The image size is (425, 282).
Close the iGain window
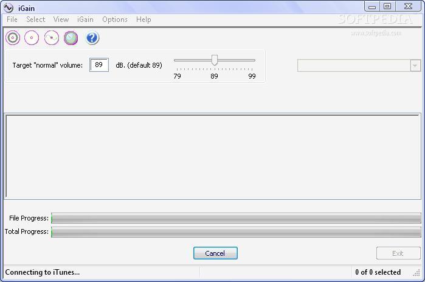click(408, 7)
